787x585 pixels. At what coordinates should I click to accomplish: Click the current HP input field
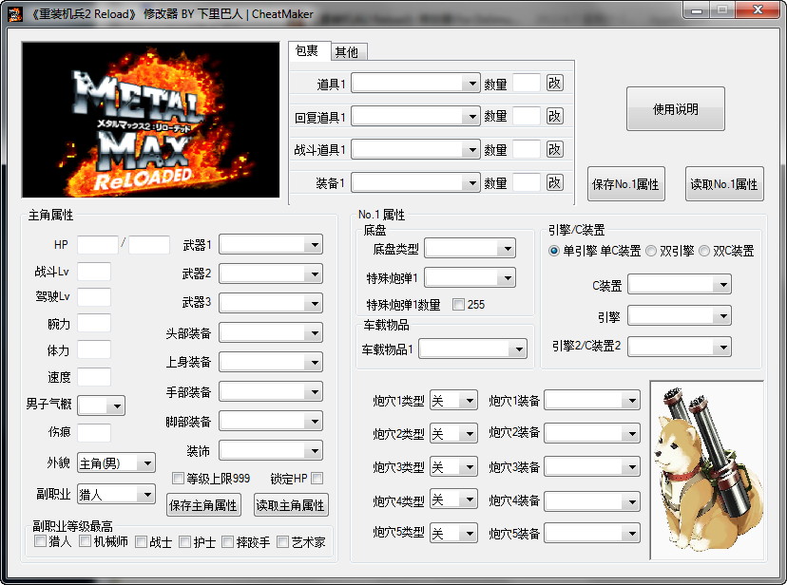97,245
